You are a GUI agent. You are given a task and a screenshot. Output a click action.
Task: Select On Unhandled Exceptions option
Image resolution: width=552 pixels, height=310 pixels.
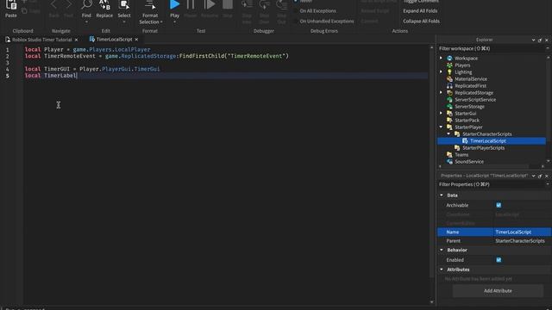(327, 21)
